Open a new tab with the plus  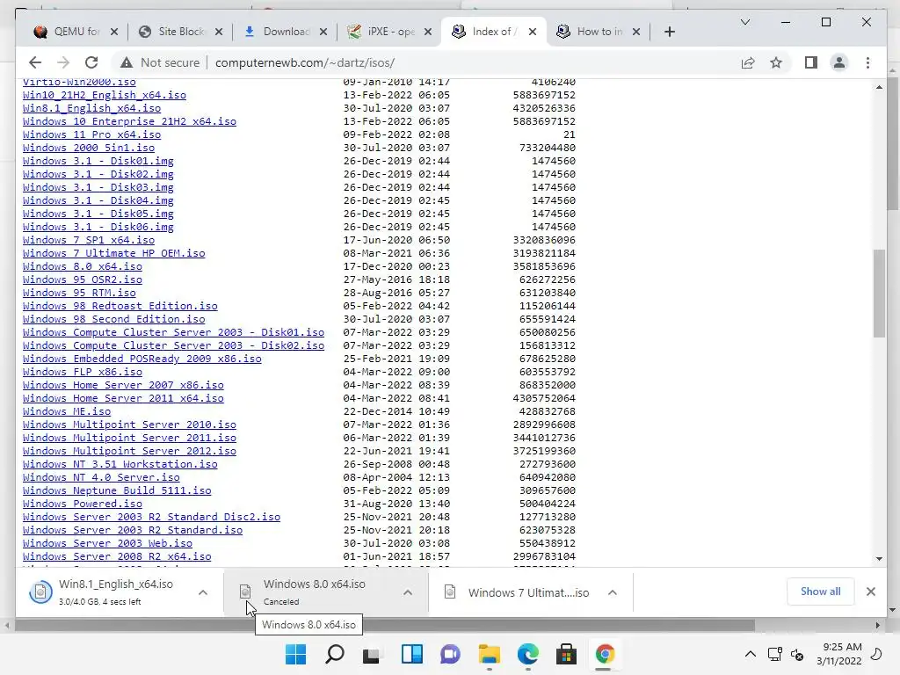pyautogui.click(x=669, y=32)
